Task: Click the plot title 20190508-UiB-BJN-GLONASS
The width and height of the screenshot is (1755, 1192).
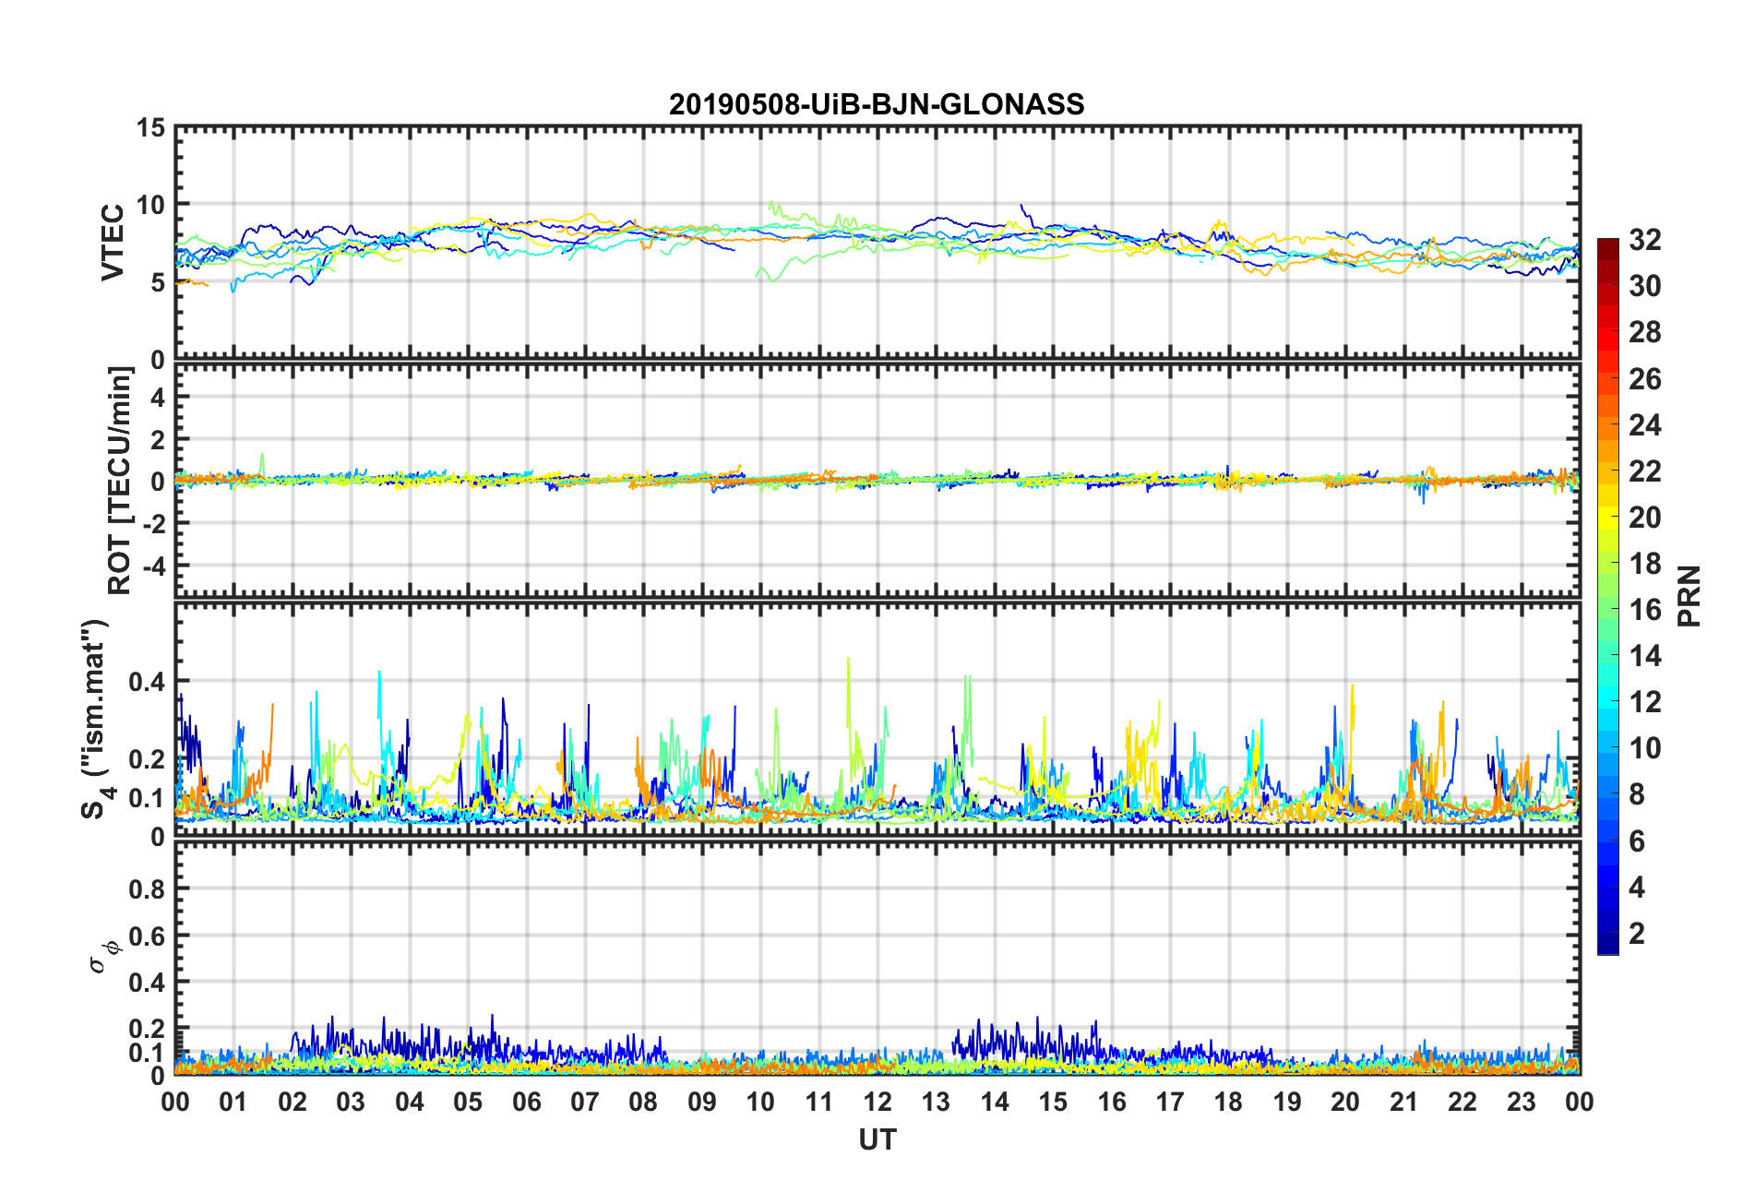Action: click(x=877, y=104)
